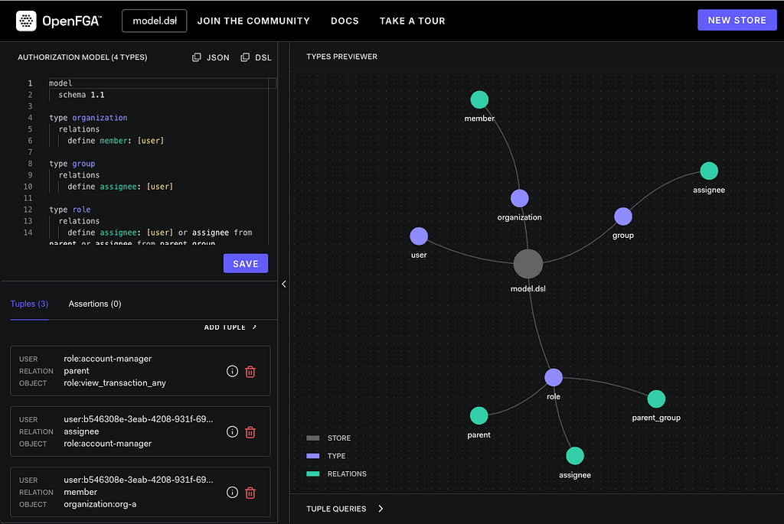Click 'type group' code line
The image size is (784, 524).
click(72, 164)
